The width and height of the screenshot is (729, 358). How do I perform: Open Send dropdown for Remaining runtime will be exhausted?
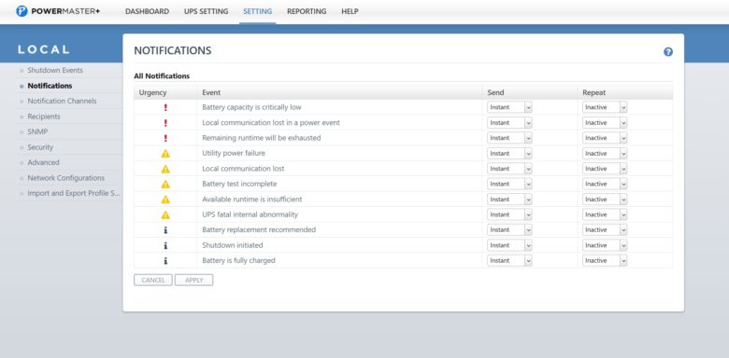(509, 138)
